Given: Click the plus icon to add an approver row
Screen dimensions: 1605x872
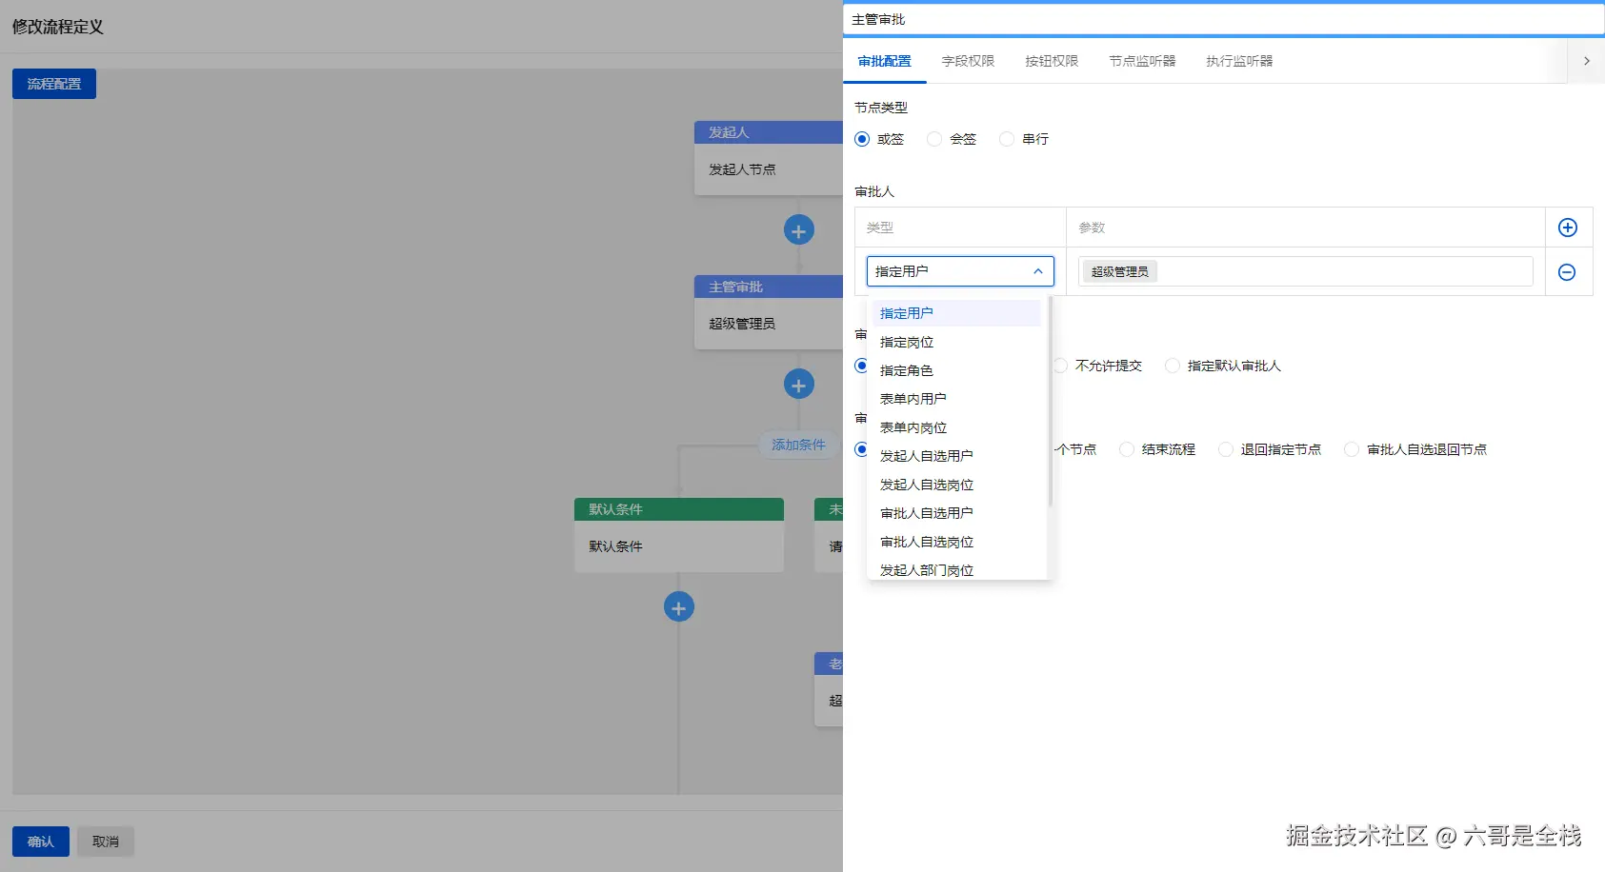Looking at the screenshot, I should pos(1568,227).
